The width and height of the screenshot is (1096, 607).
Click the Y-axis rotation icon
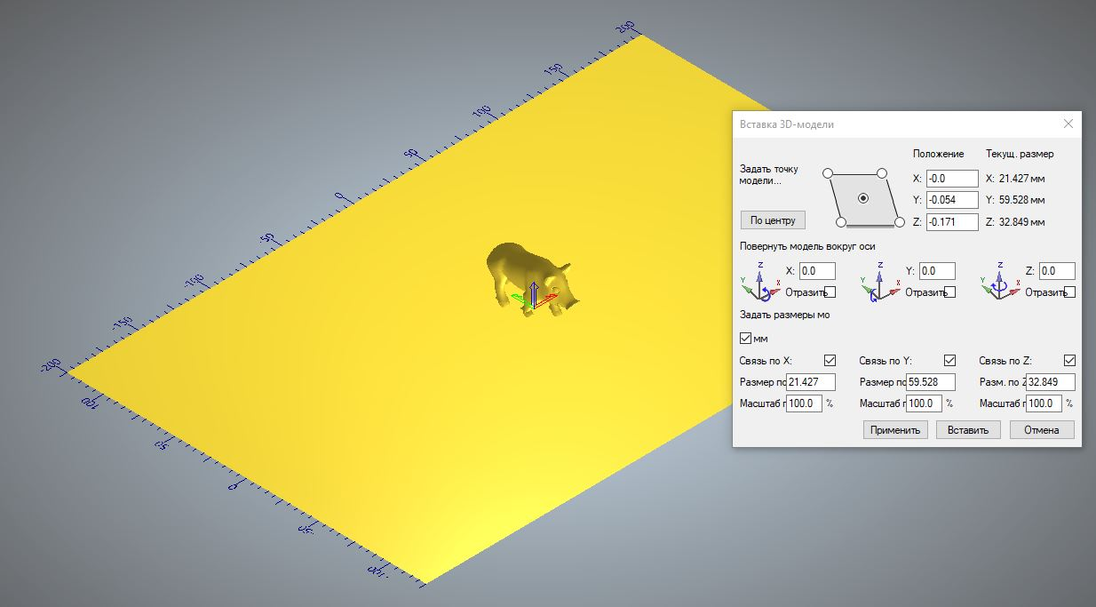[879, 280]
